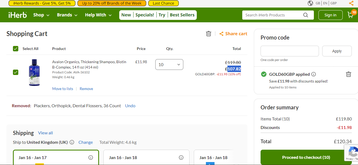Image resolution: width=358 pixels, height=165 pixels.
Task: Click the GB country setting
Action: (318, 3)
